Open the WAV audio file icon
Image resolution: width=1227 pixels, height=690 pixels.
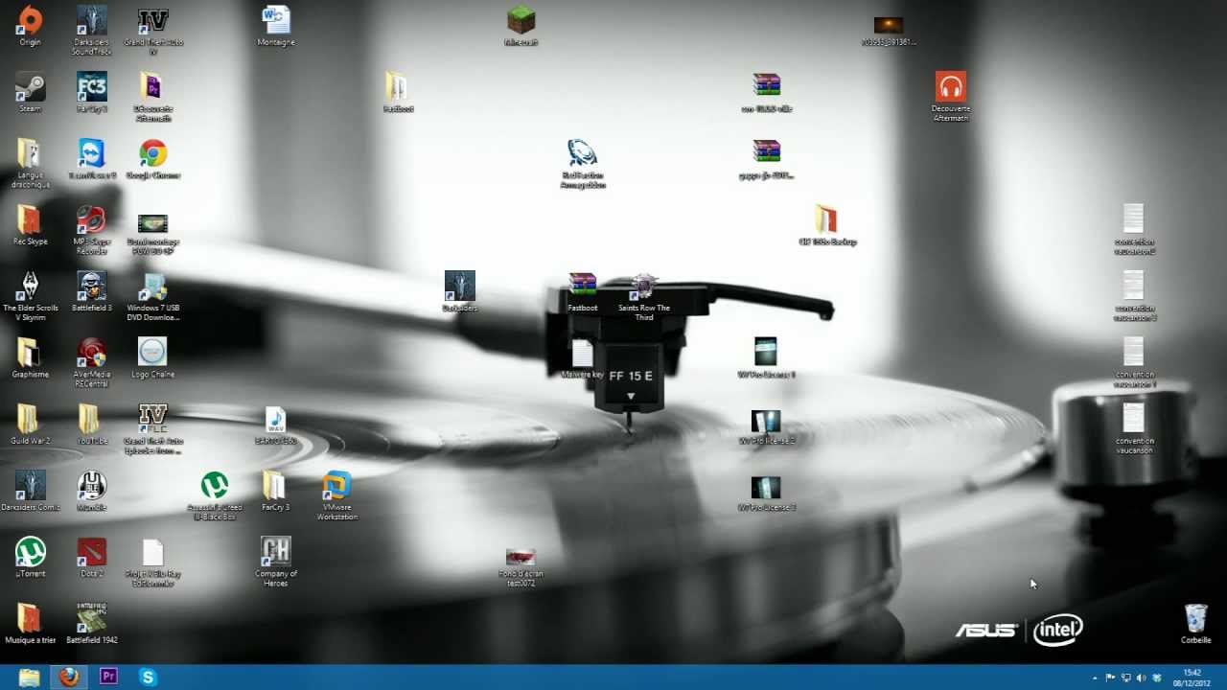[x=276, y=419]
